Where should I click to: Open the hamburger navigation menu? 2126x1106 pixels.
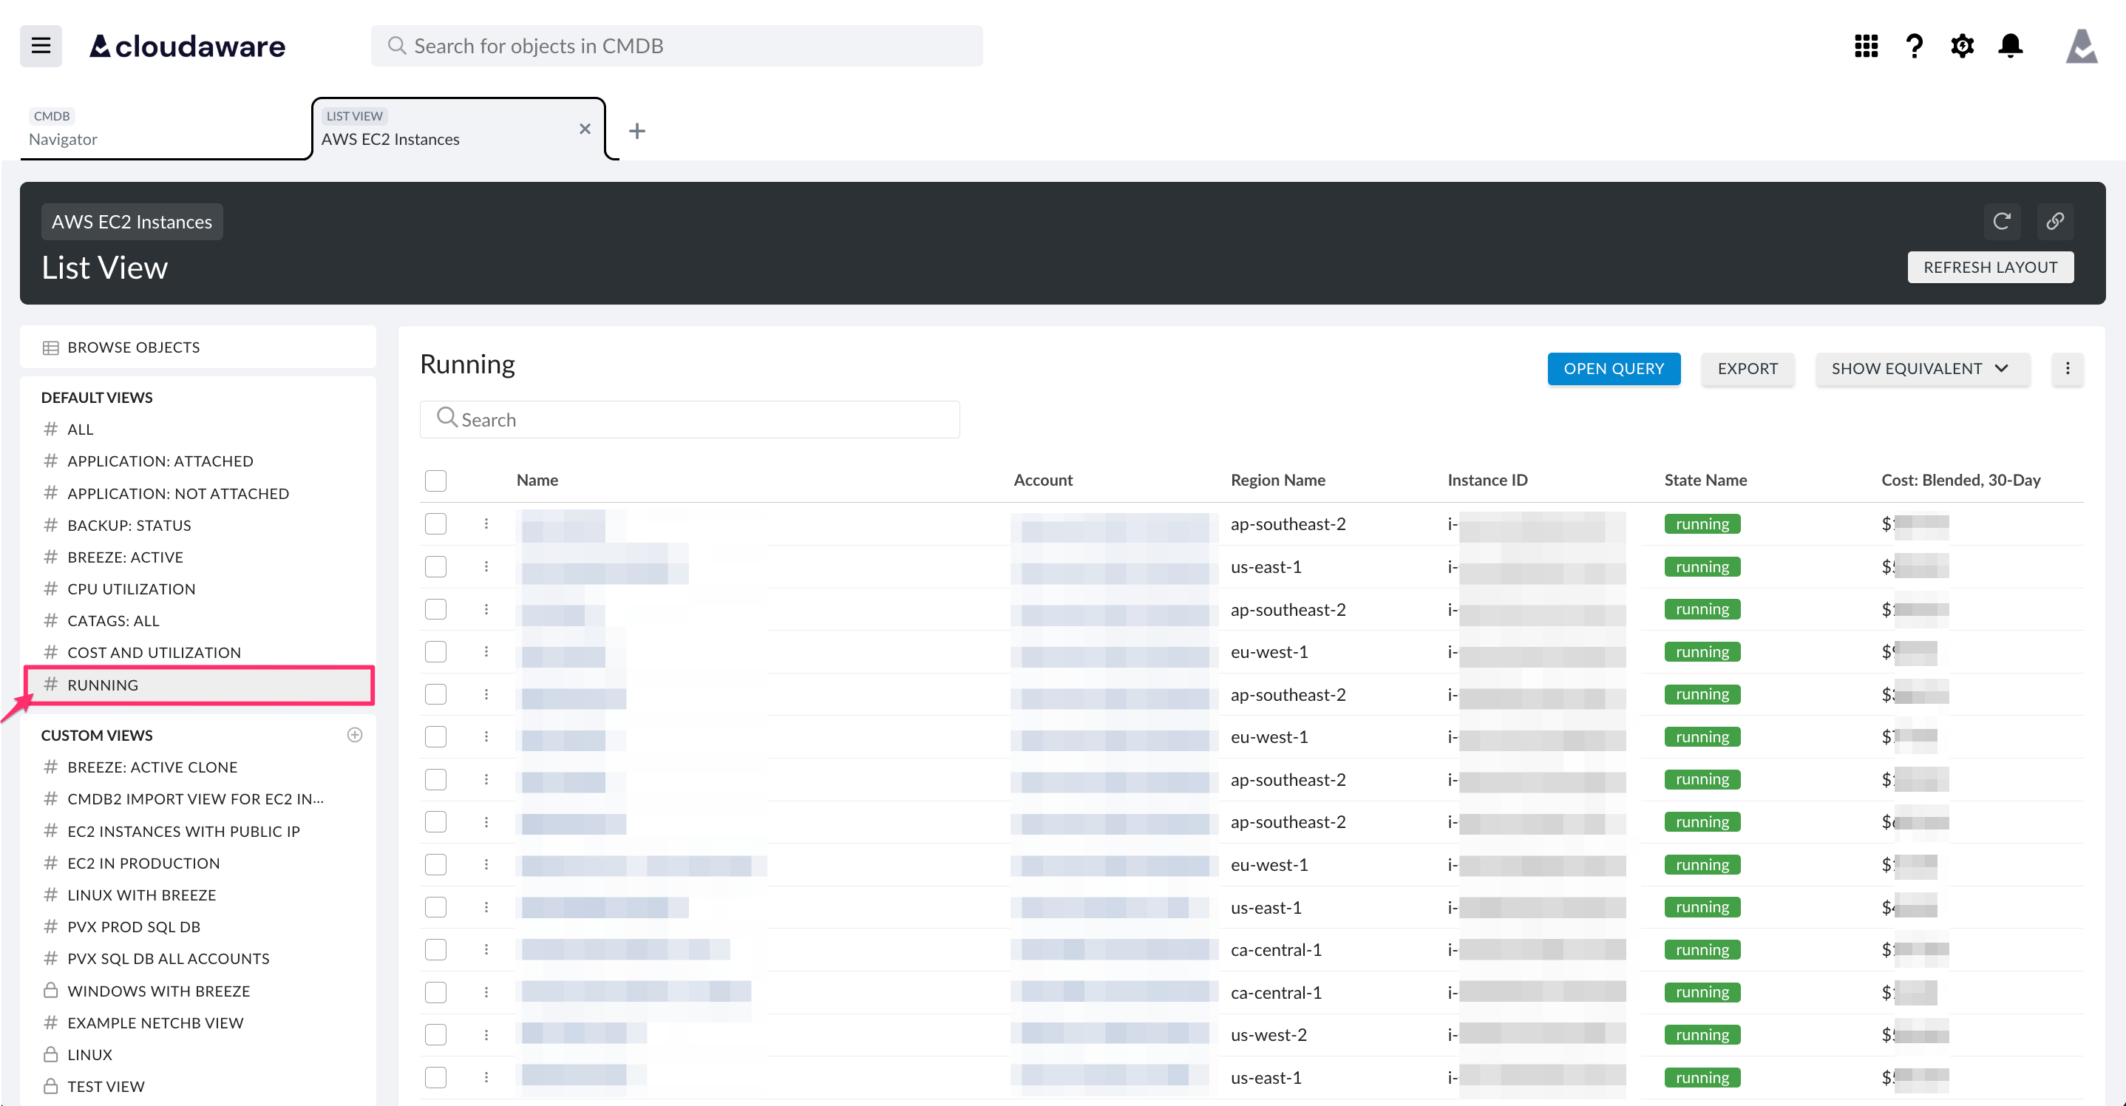pos(40,45)
